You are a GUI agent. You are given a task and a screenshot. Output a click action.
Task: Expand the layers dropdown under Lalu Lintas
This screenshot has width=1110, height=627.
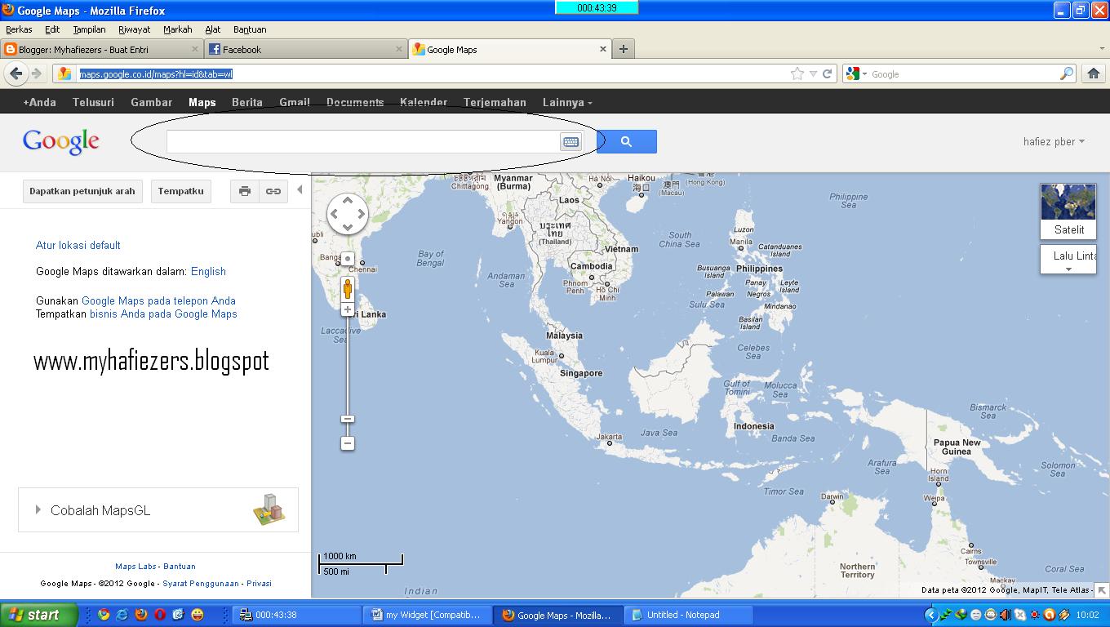(1068, 269)
